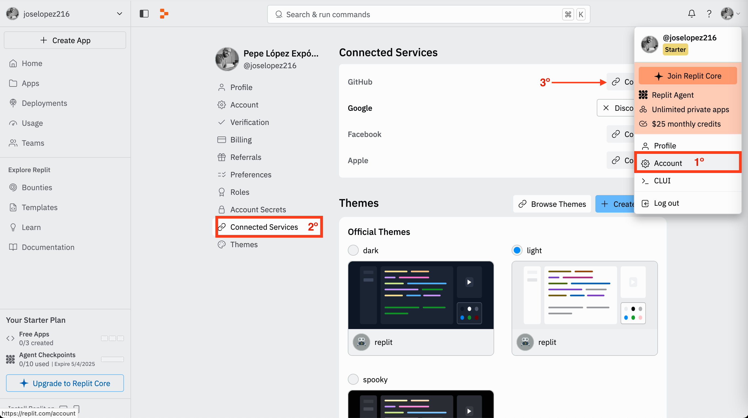The image size is (748, 418).
Task: Open the notifications bell
Action: coord(692,14)
